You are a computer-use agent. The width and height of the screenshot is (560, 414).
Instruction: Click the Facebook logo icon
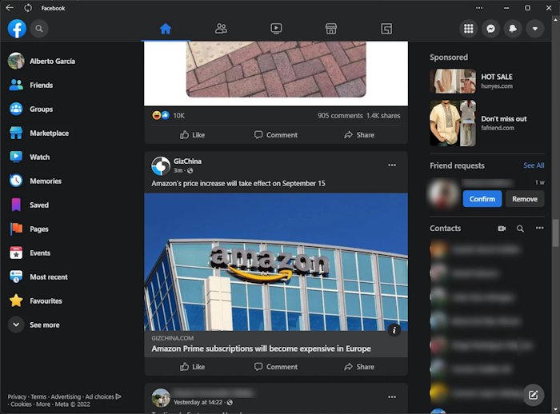pyautogui.click(x=17, y=29)
